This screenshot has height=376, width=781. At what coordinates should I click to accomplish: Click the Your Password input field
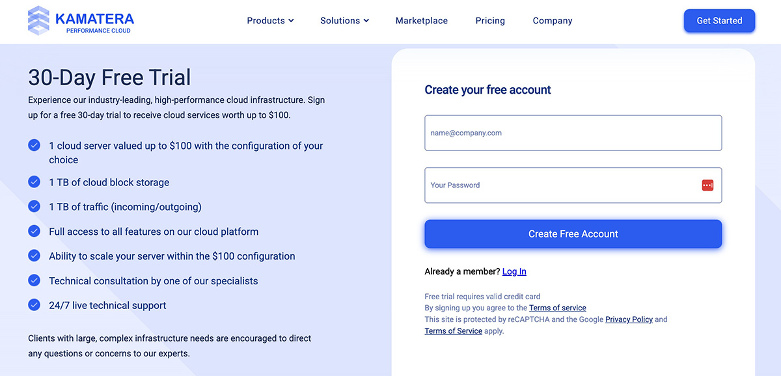coord(560,185)
